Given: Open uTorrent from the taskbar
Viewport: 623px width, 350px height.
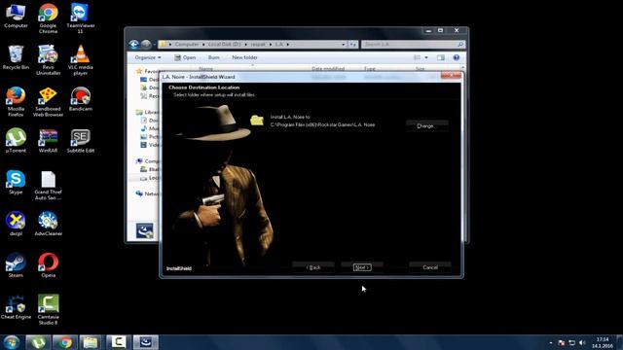Looking at the screenshot, I should pos(38,342).
